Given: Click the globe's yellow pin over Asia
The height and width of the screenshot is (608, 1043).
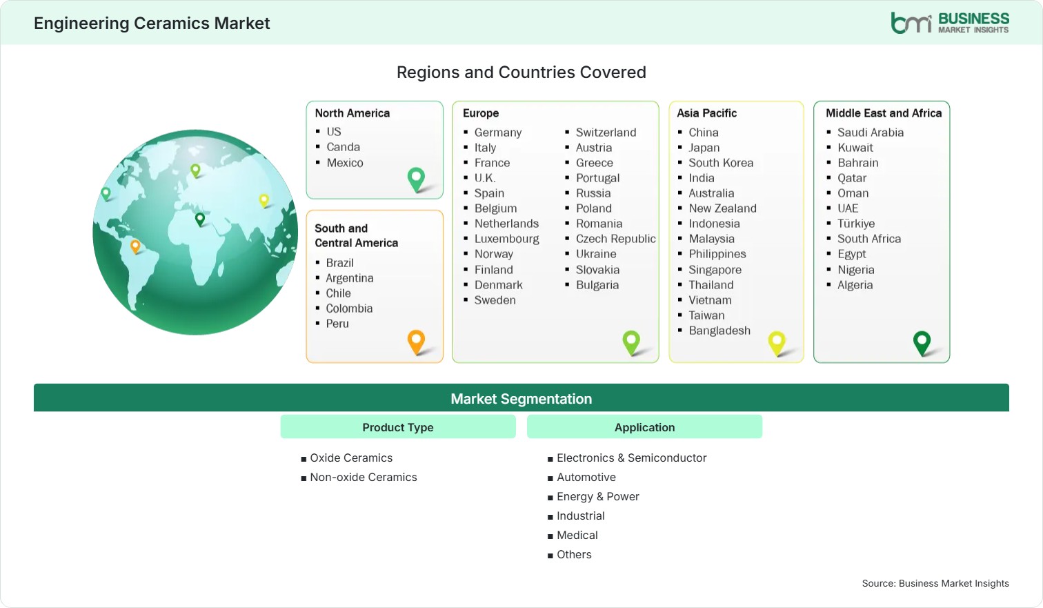Looking at the screenshot, I should tap(264, 201).
